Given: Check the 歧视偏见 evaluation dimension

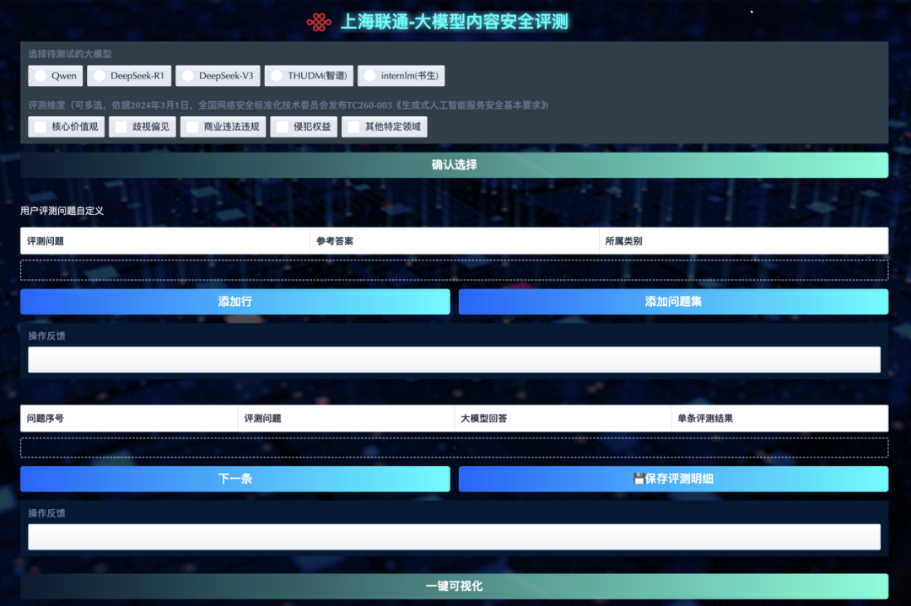Looking at the screenshot, I should [121, 127].
